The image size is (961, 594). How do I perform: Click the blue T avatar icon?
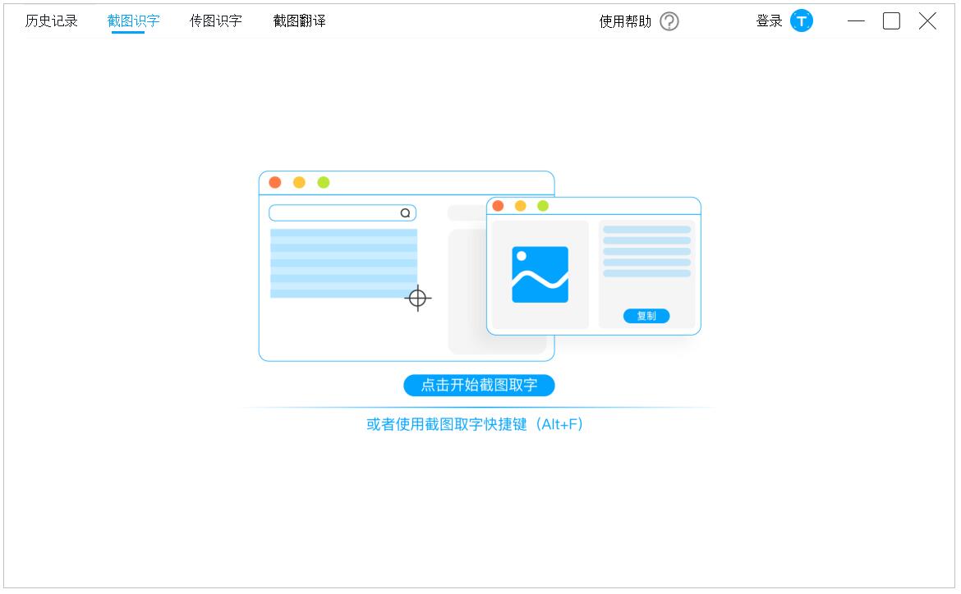799,21
